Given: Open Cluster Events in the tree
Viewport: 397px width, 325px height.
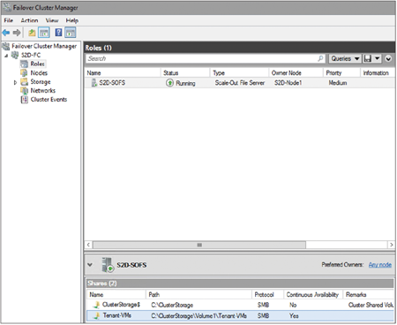Looking at the screenshot, I should (49, 100).
